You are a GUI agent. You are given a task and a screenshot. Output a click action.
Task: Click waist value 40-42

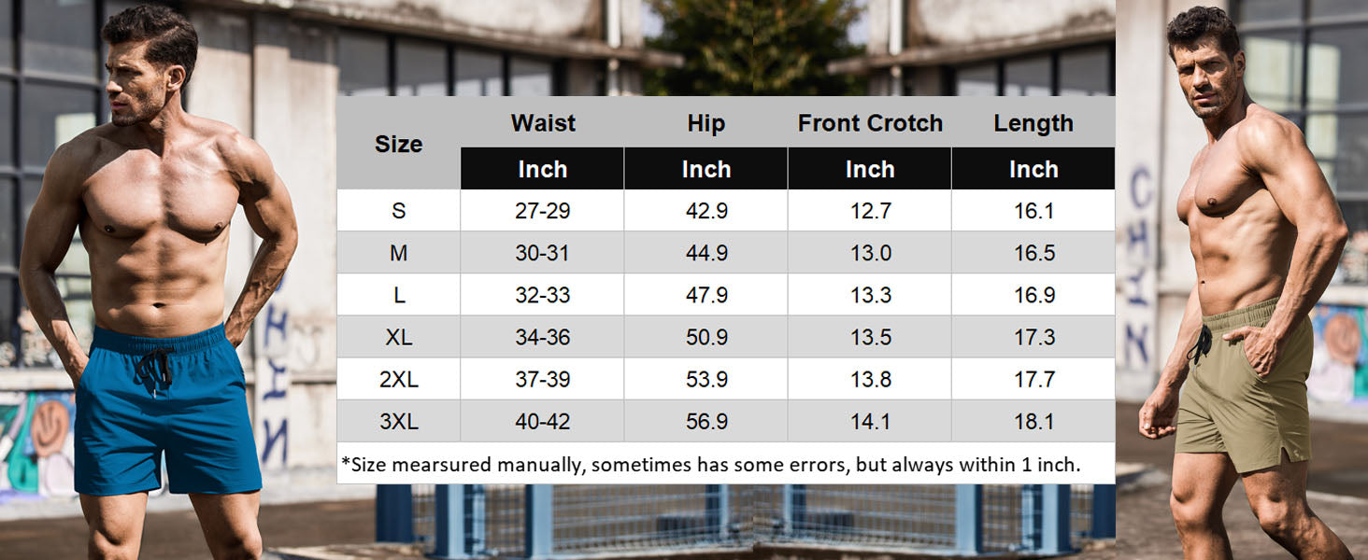coord(543,421)
